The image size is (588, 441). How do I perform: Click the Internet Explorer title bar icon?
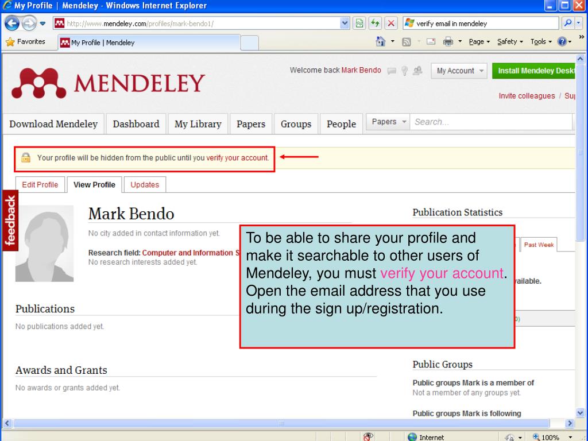click(7, 5)
